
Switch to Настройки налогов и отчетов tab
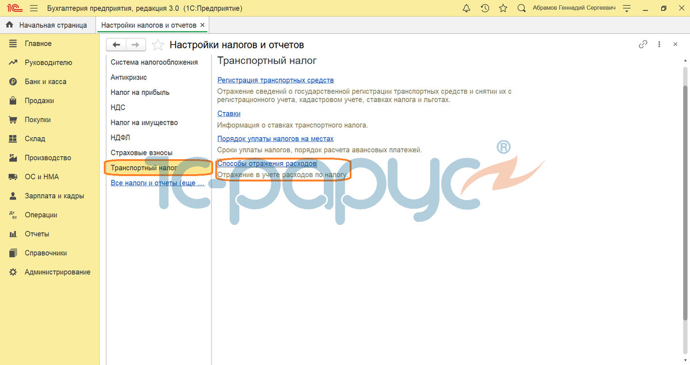pyautogui.click(x=148, y=25)
